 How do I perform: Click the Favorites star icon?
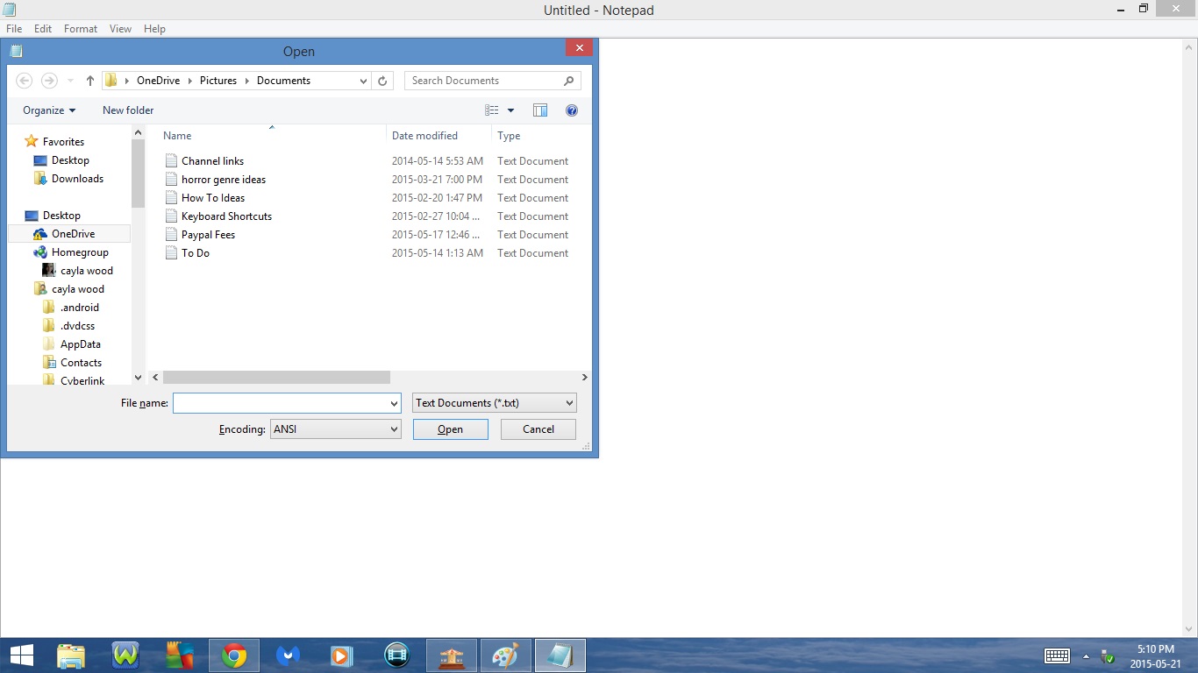pyautogui.click(x=32, y=142)
